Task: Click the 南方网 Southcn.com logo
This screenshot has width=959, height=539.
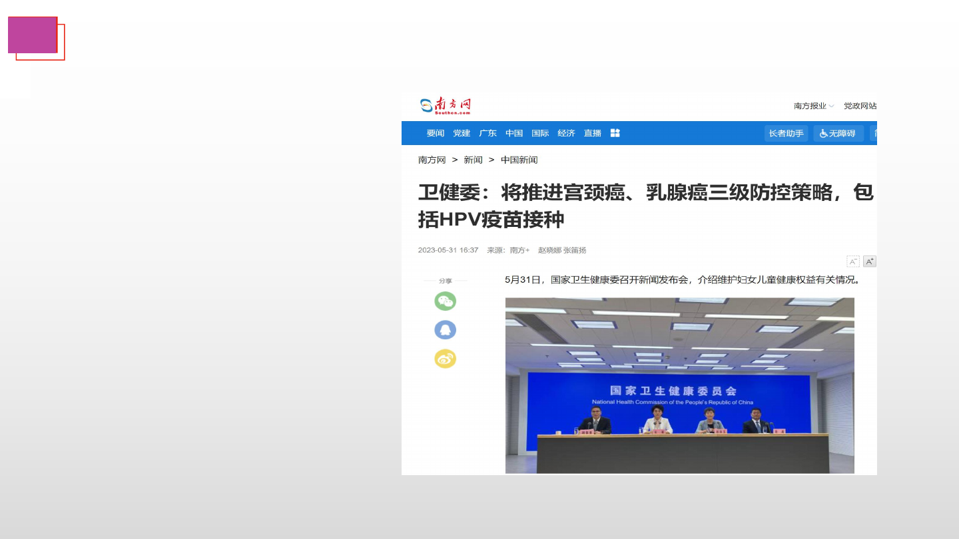Action: point(446,106)
